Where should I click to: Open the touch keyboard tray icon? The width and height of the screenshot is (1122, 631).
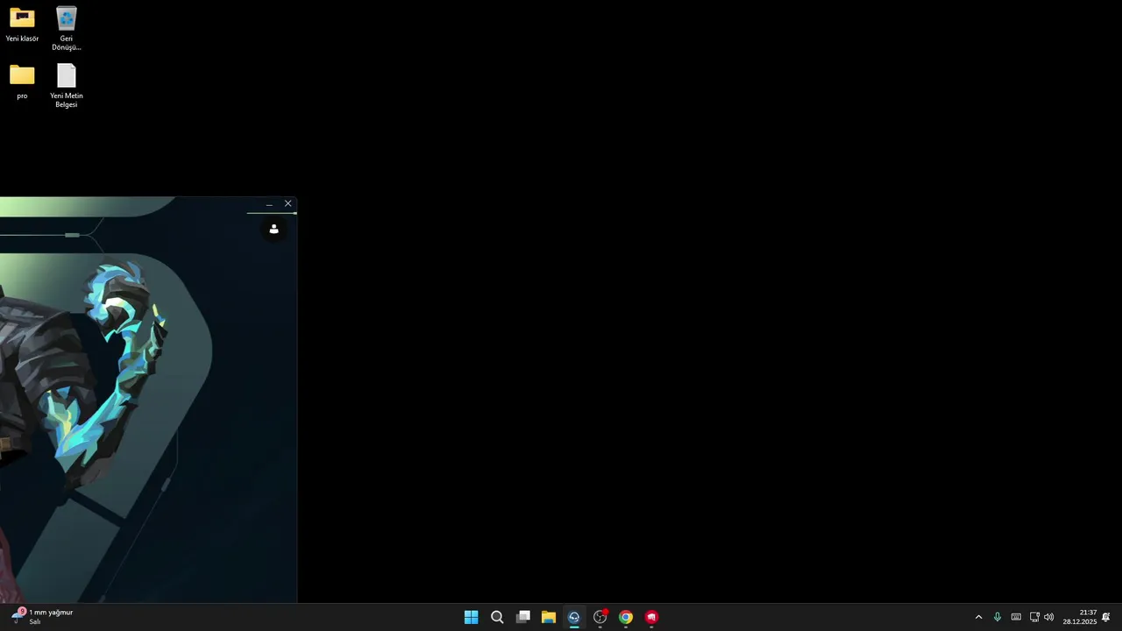point(1016,617)
